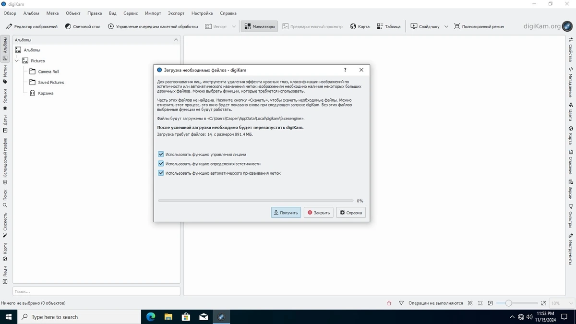Viewport: 576px width, 324px height.
Task: Click the download progress bar at 0%
Action: pyautogui.click(x=256, y=201)
